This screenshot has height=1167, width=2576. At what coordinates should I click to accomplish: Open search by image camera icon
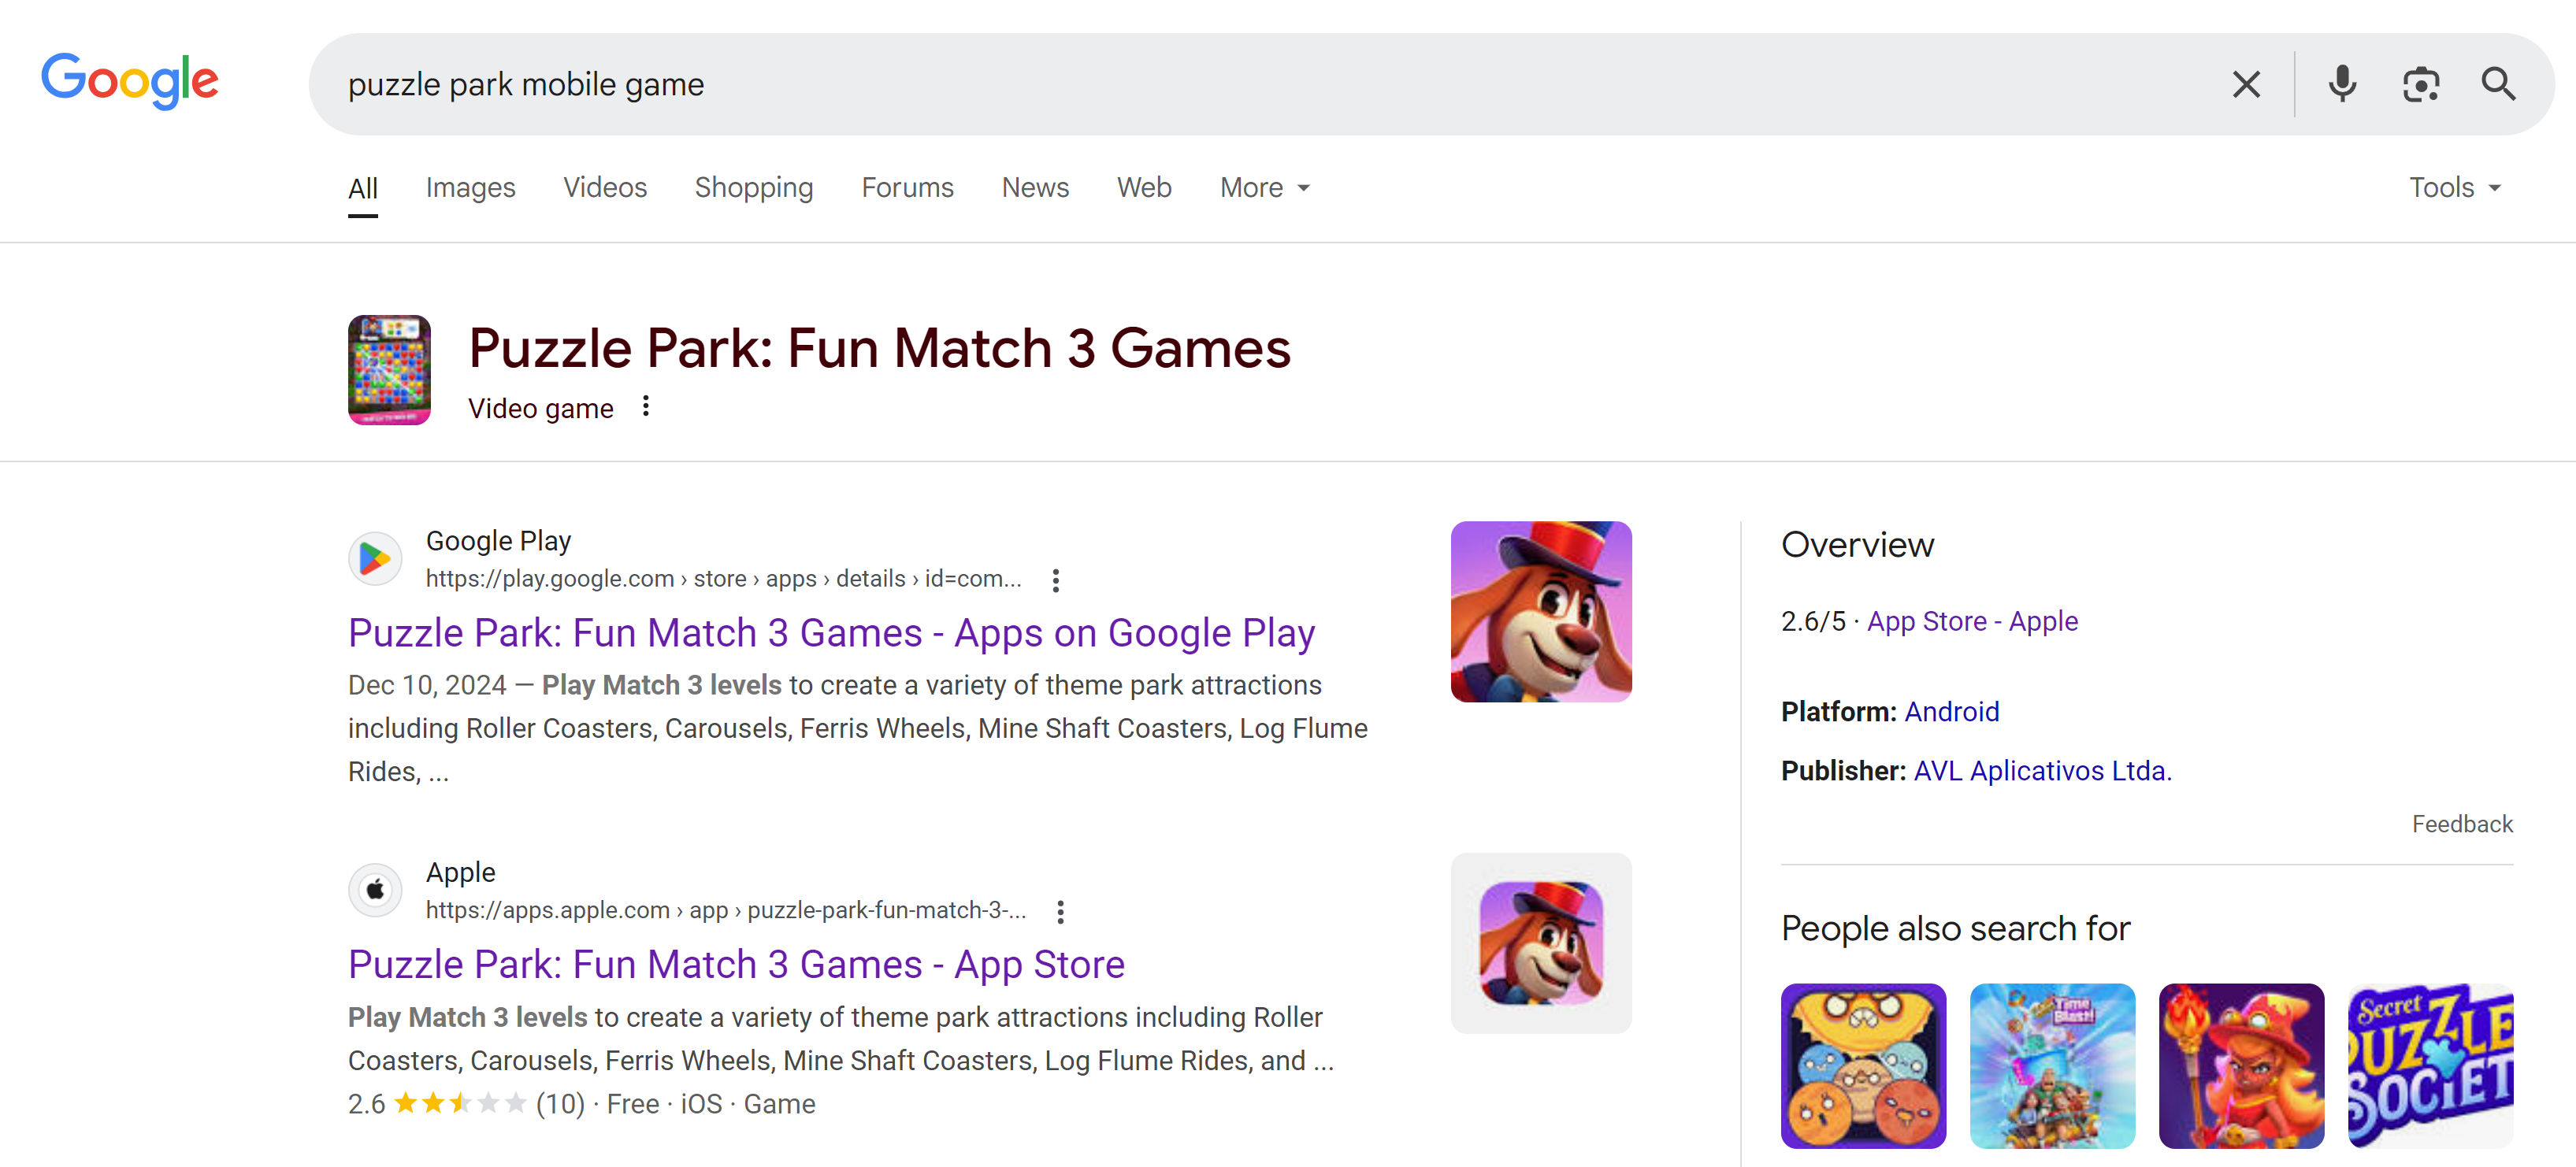click(2421, 85)
